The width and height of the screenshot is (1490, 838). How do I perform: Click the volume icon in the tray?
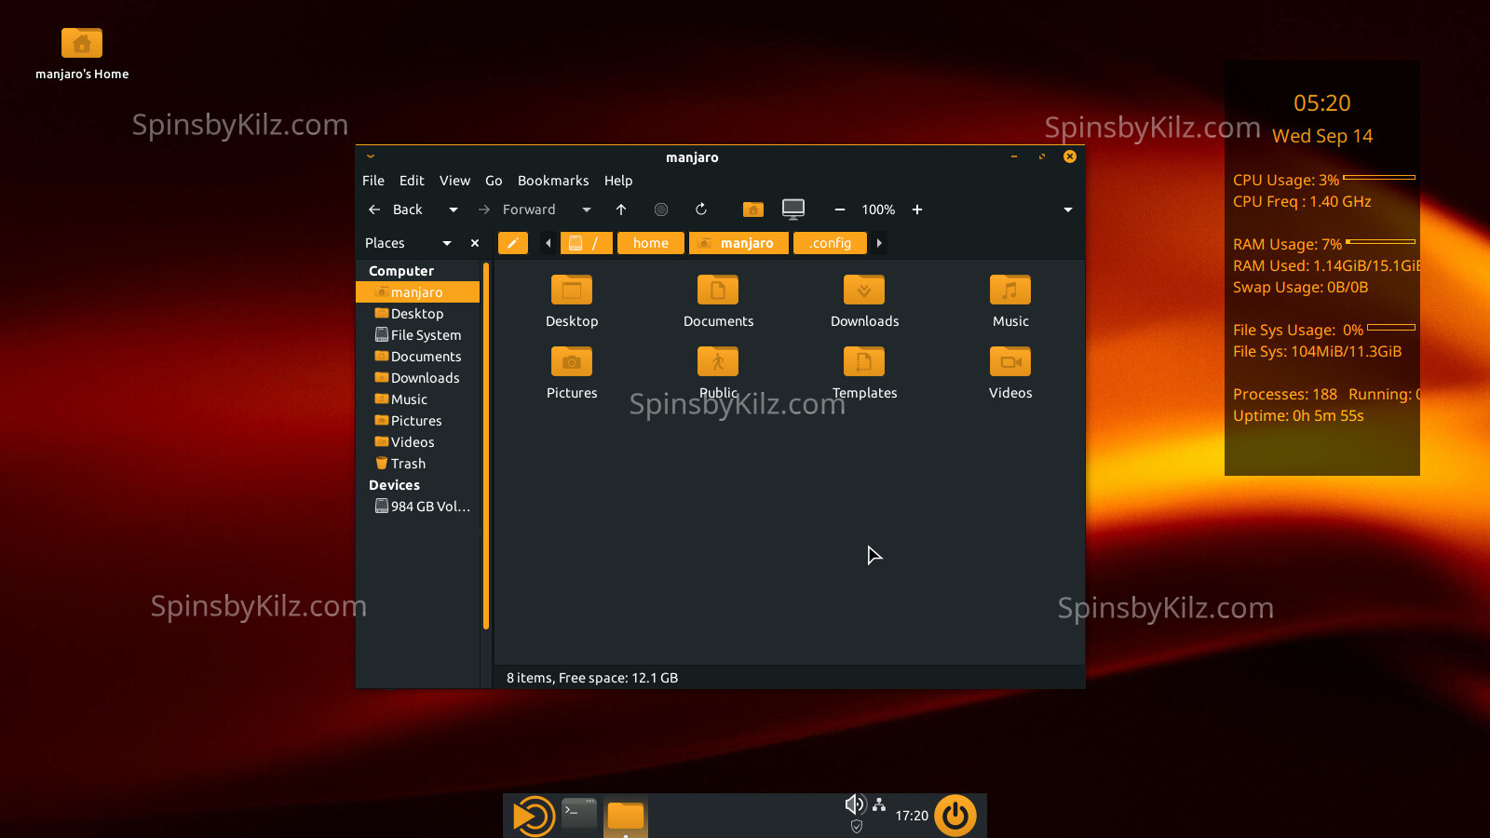pyautogui.click(x=854, y=804)
